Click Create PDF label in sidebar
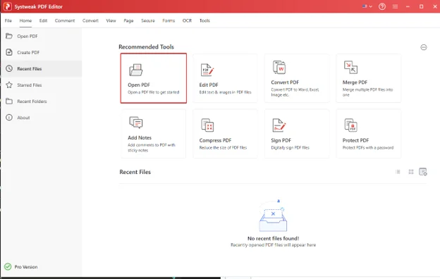This screenshot has height=279, width=440. (28, 52)
